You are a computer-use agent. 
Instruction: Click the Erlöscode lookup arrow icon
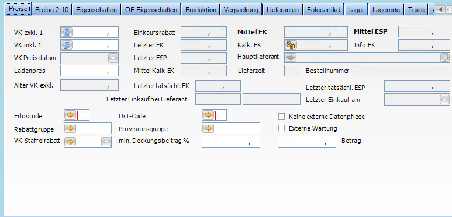70,116
